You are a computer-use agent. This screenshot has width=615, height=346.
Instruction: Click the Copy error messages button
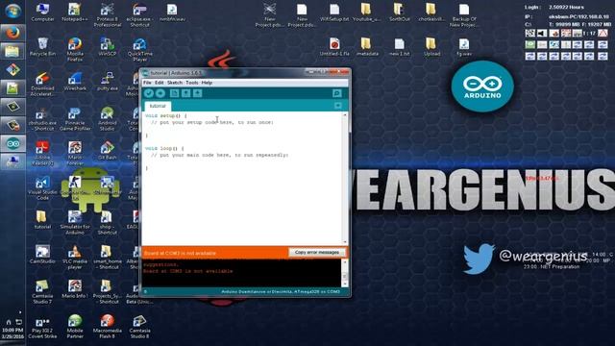point(317,252)
